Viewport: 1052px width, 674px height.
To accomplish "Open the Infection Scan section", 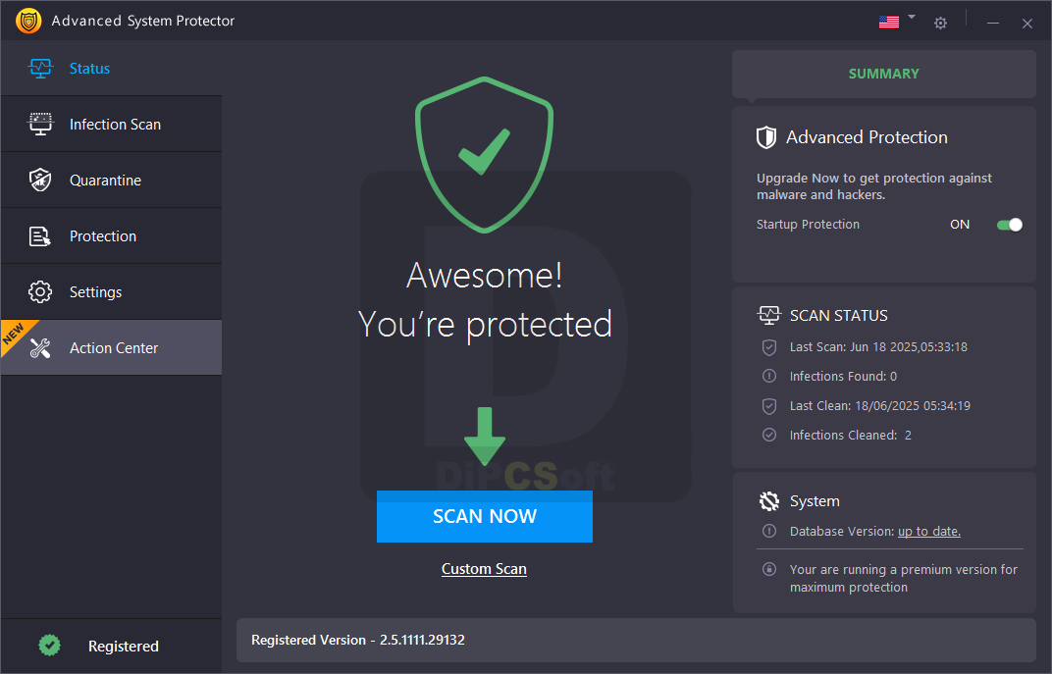I will (x=111, y=124).
